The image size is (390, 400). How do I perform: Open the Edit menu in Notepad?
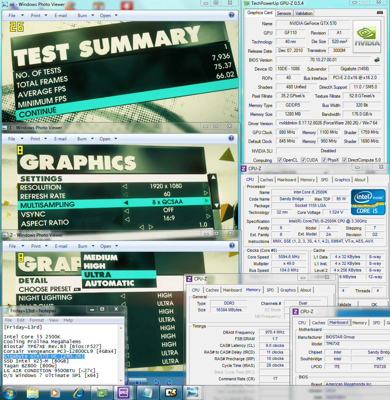pos(21,320)
